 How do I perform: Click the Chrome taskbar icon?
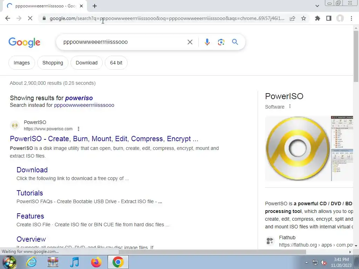(x=118, y=262)
